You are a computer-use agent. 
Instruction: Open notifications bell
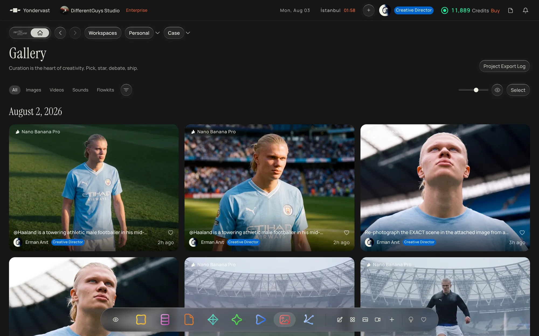[525, 10]
